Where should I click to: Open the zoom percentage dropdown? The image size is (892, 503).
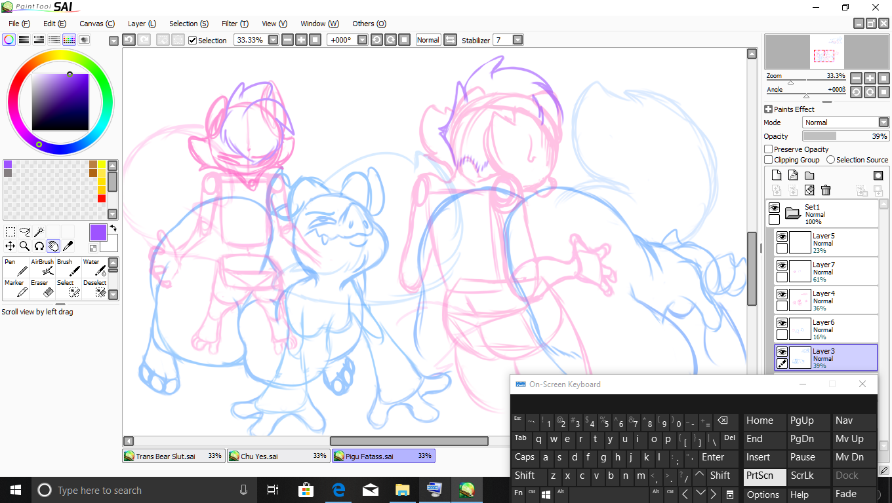click(x=273, y=40)
